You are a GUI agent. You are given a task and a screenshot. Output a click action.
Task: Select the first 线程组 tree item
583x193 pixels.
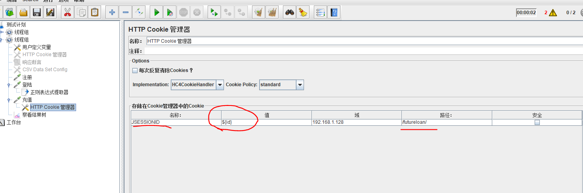tap(21, 32)
